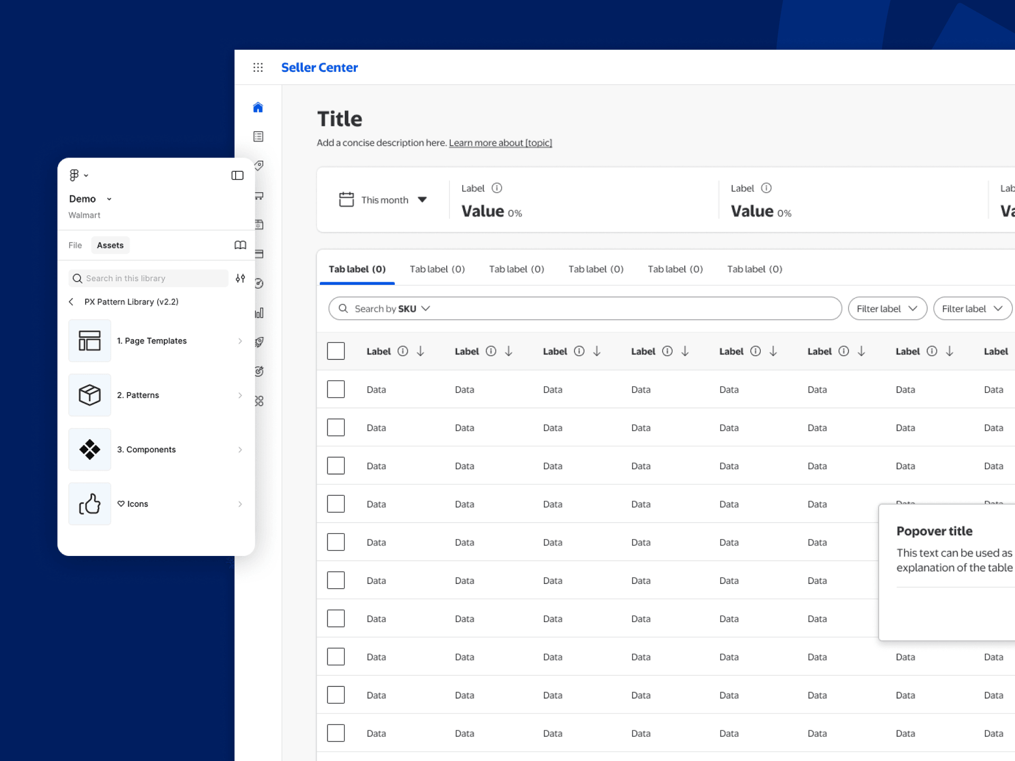This screenshot has height=761, width=1015.
Task: Click the Icons thumbs-up thumbnail
Action: 90,504
